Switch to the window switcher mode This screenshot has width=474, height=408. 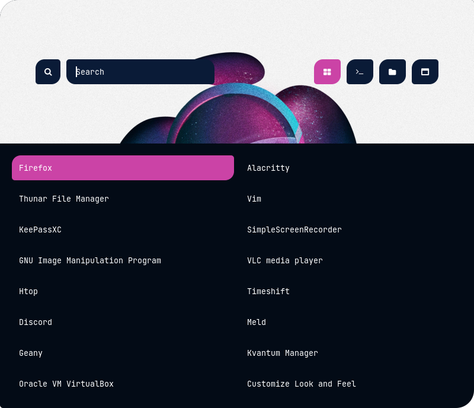[x=425, y=72]
